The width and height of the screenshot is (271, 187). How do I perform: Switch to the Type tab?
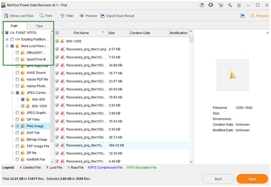click(x=39, y=26)
